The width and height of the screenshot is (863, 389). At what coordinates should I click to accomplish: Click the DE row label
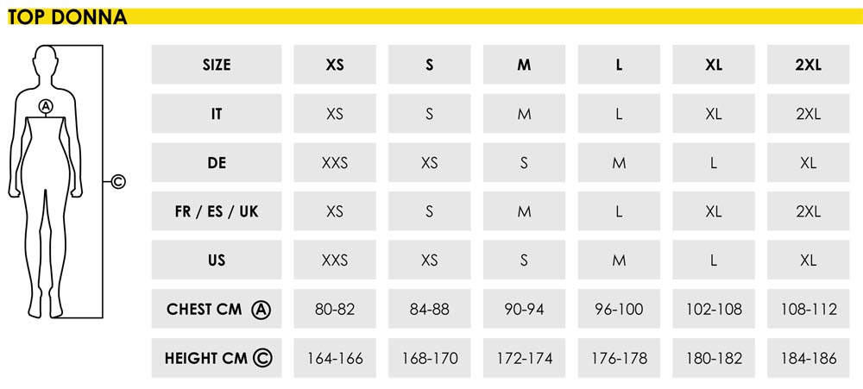click(217, 162)
